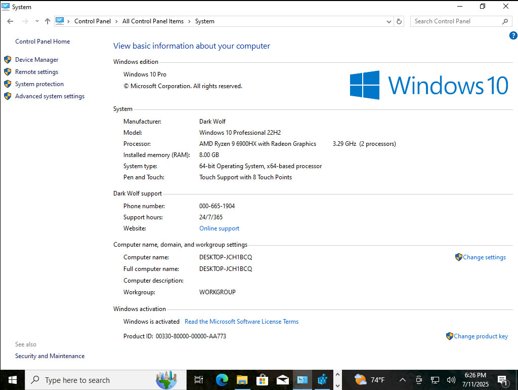Image resolution: width=518 pixels, height=390 pixels.
Task: Click the System window title icon
Action: [x=6, y=7]
